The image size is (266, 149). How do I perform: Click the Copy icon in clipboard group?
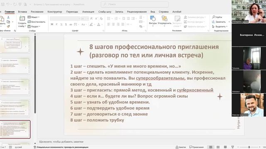tap(8, 22)
